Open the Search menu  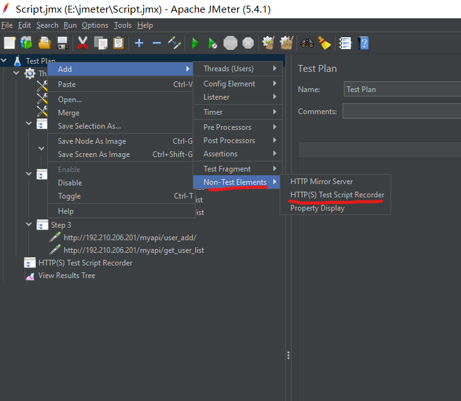[x=47, y=25]
